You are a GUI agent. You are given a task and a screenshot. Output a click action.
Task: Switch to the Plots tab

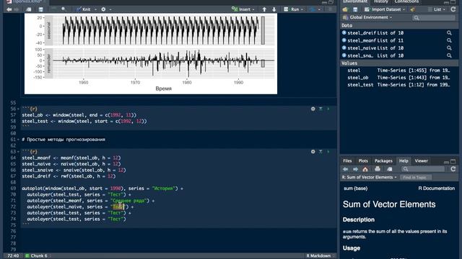tap(363, 161)
